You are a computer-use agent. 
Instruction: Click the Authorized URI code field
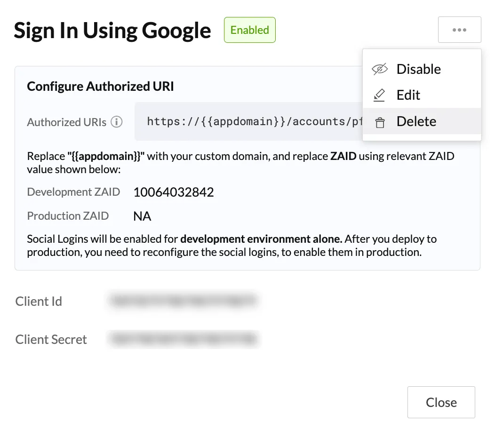(x=249, y=121)
